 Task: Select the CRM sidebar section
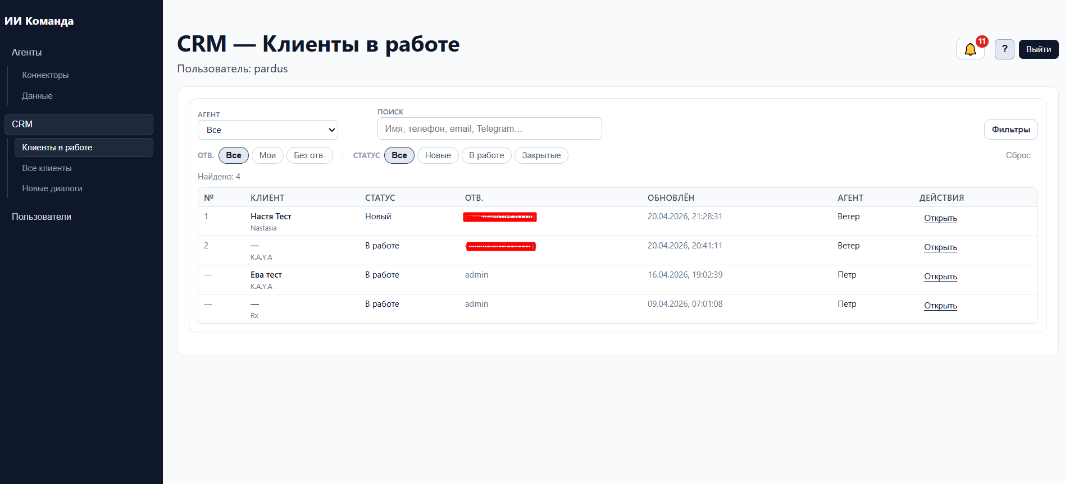point(79,125)
